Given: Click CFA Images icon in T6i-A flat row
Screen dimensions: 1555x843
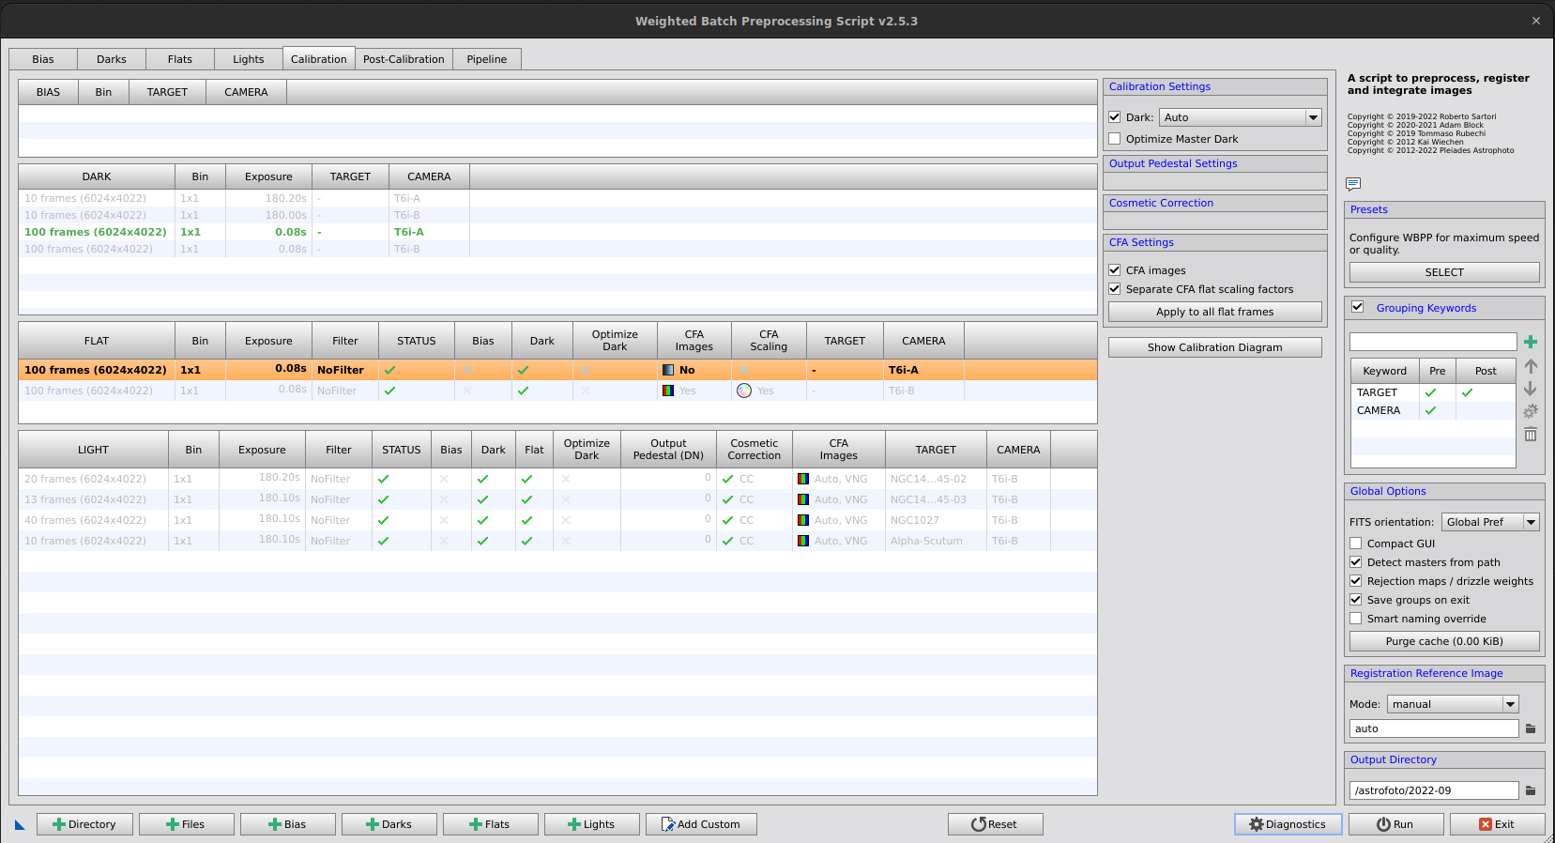Looking at the screenshot, I should point(668,370).
